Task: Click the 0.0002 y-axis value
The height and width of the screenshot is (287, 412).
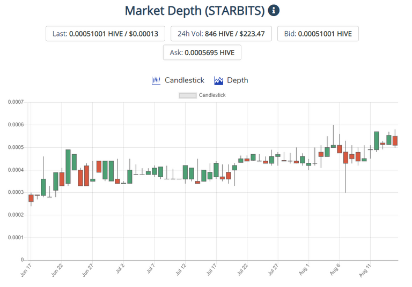Action: coord(16,215)
